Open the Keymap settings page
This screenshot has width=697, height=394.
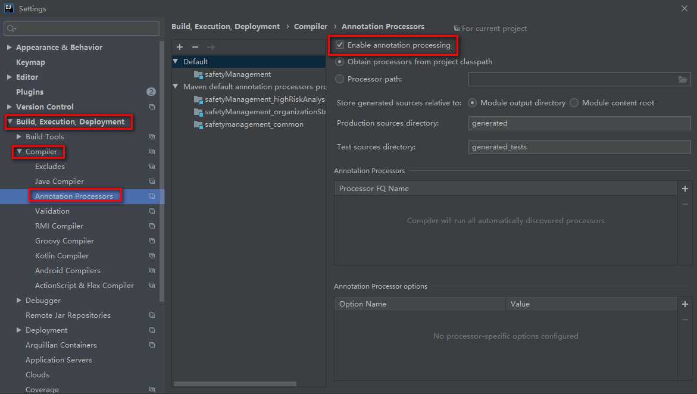click(x=31, y=62)
